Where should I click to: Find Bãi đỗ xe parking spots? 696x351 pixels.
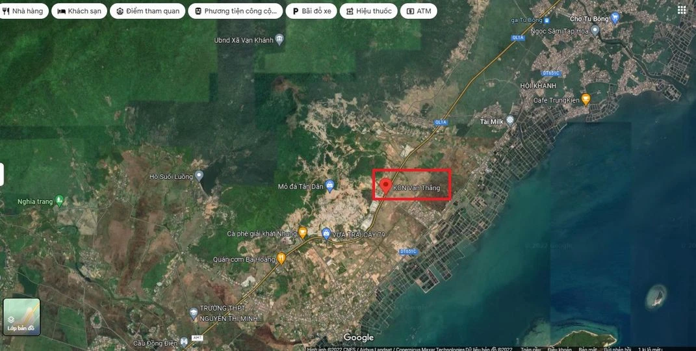311,11
